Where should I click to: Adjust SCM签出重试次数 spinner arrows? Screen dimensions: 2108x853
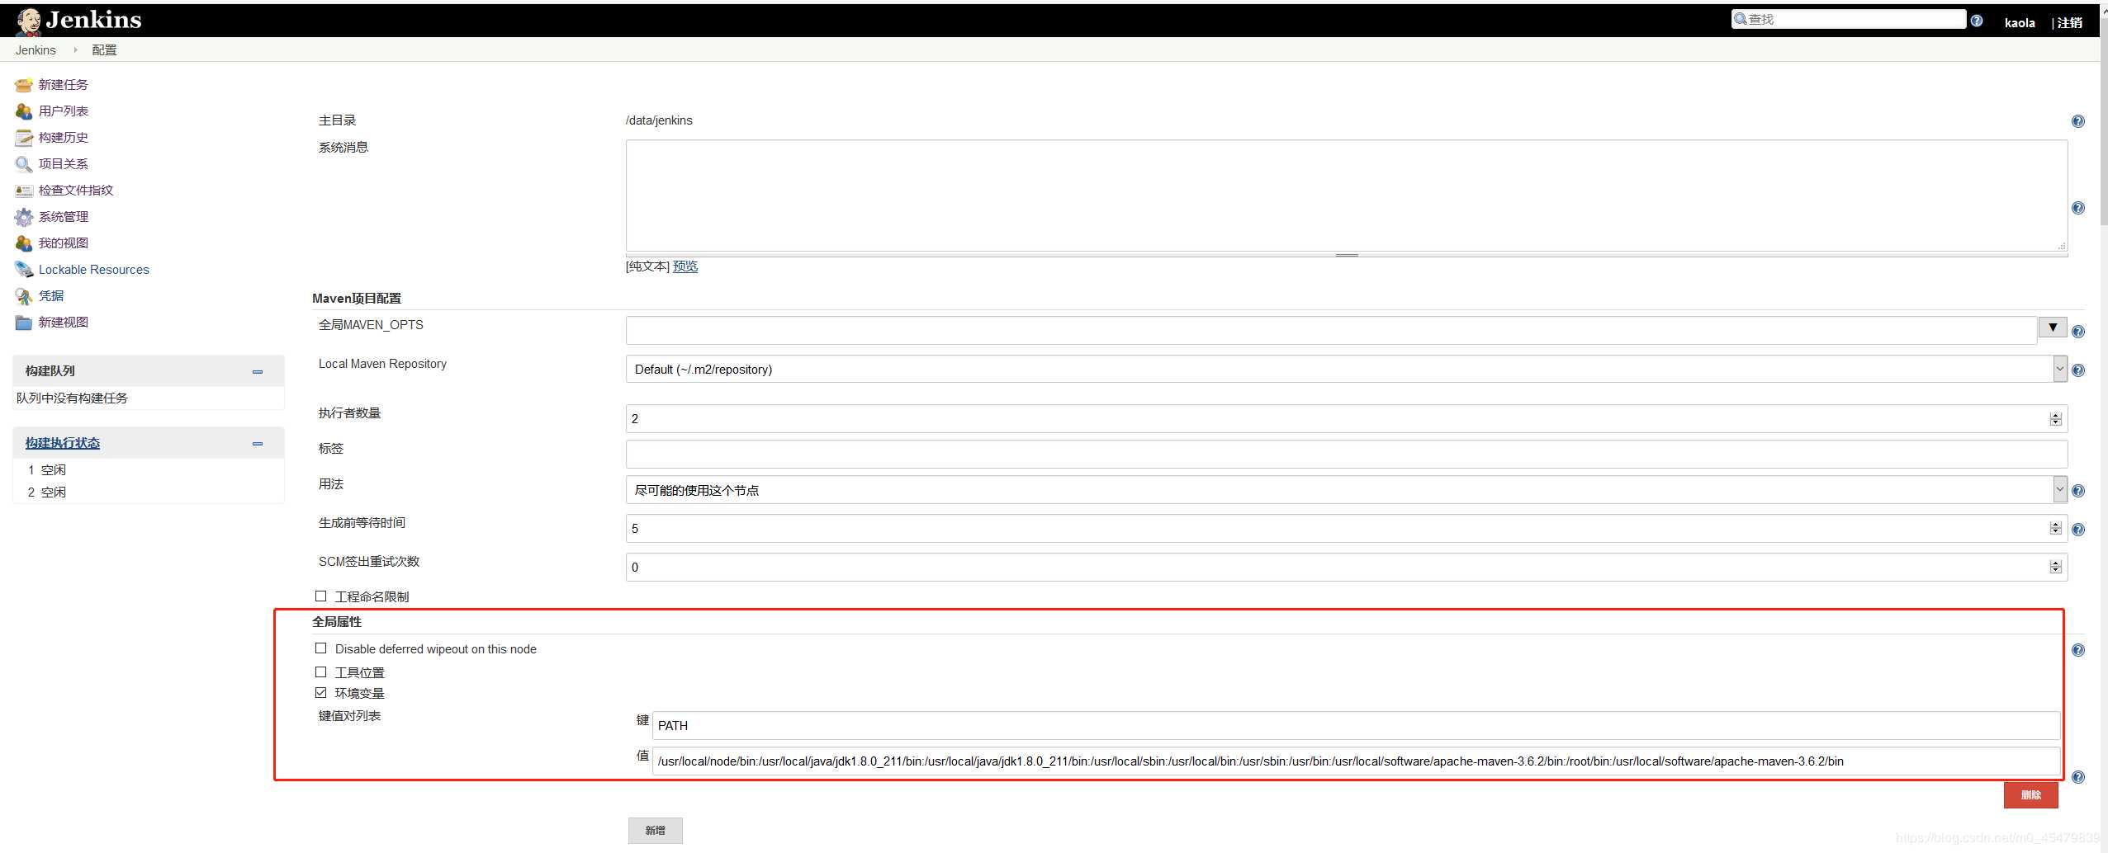click(x=2055, y=567)
